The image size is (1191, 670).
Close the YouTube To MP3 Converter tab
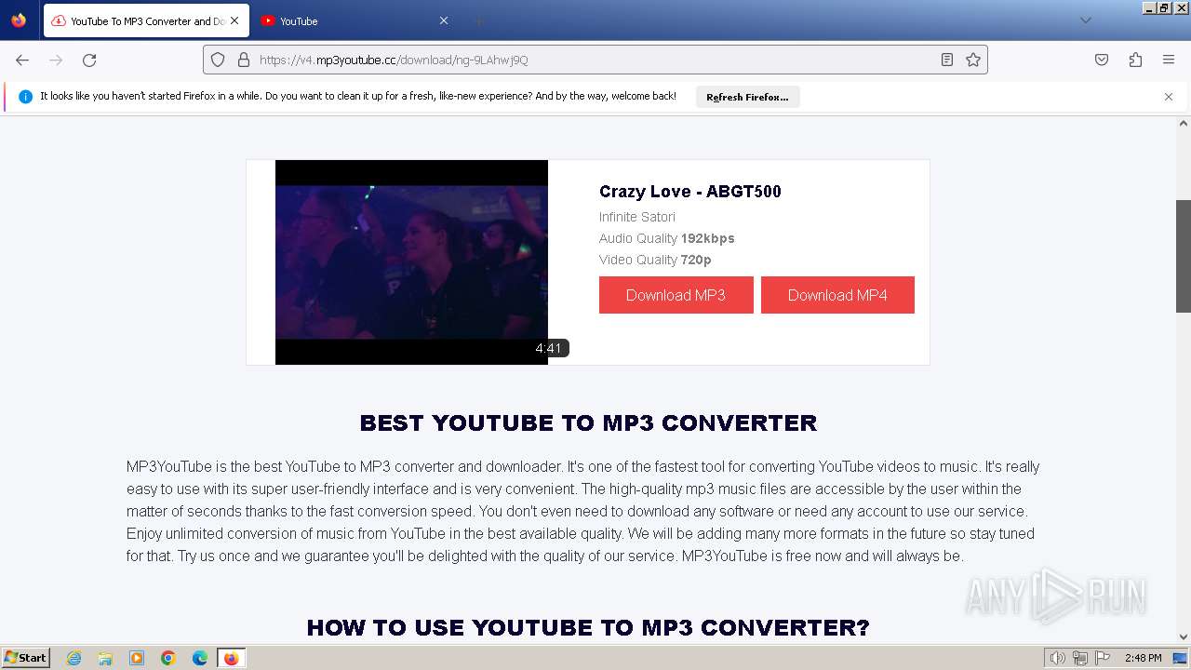[234, 20]
